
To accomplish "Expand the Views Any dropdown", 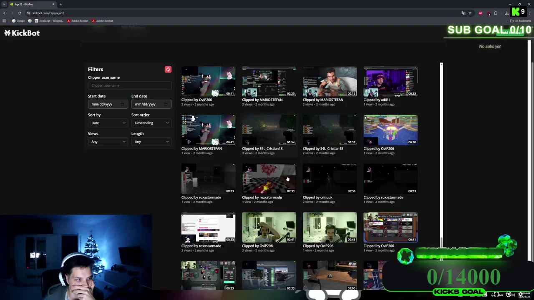I will click(x=108, y=142).
